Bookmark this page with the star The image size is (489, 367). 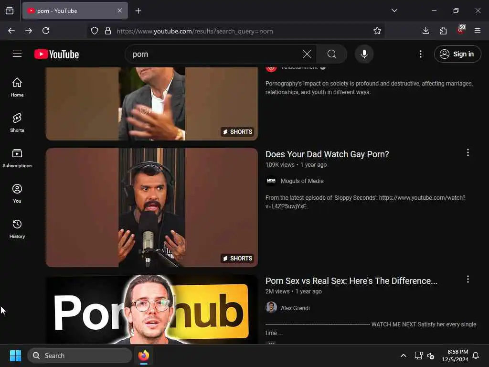[x=377, y=31]
